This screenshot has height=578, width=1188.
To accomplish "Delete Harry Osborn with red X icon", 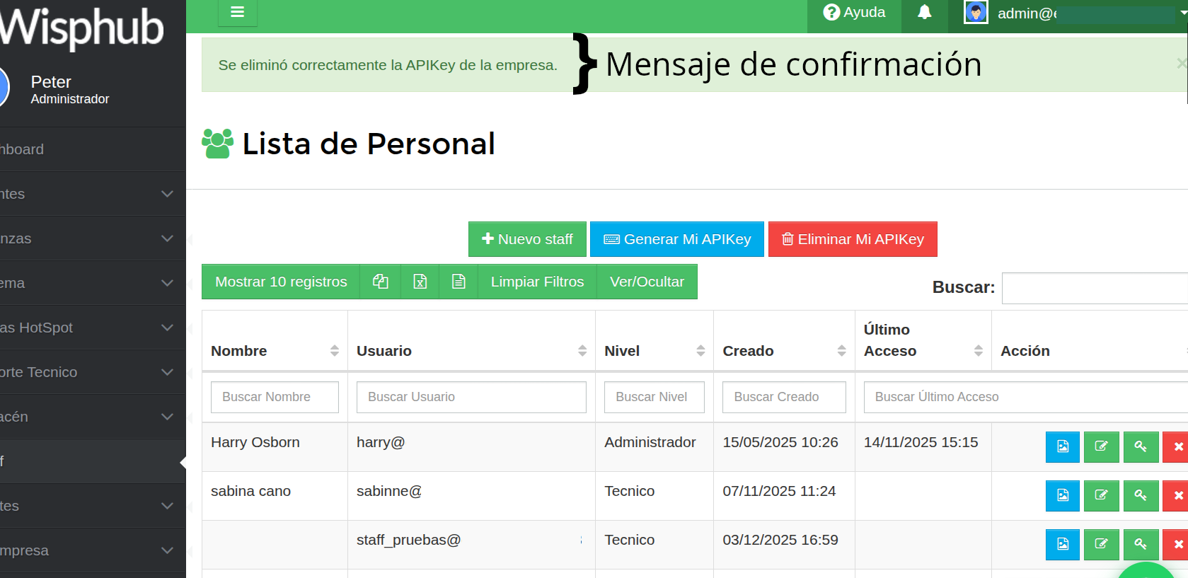I will tap(1177, 446).
